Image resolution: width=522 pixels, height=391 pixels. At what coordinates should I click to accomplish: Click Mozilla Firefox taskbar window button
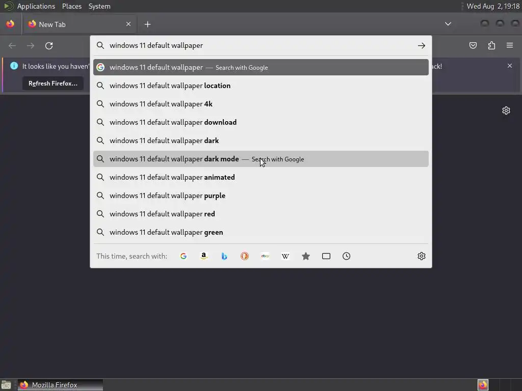pyautogui.click(x=60, y=385)
